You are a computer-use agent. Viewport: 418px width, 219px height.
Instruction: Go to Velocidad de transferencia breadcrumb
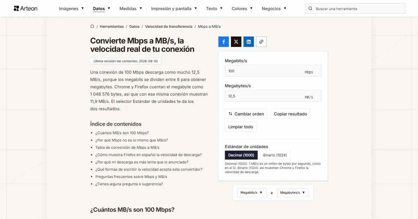[x=169, y=26]
